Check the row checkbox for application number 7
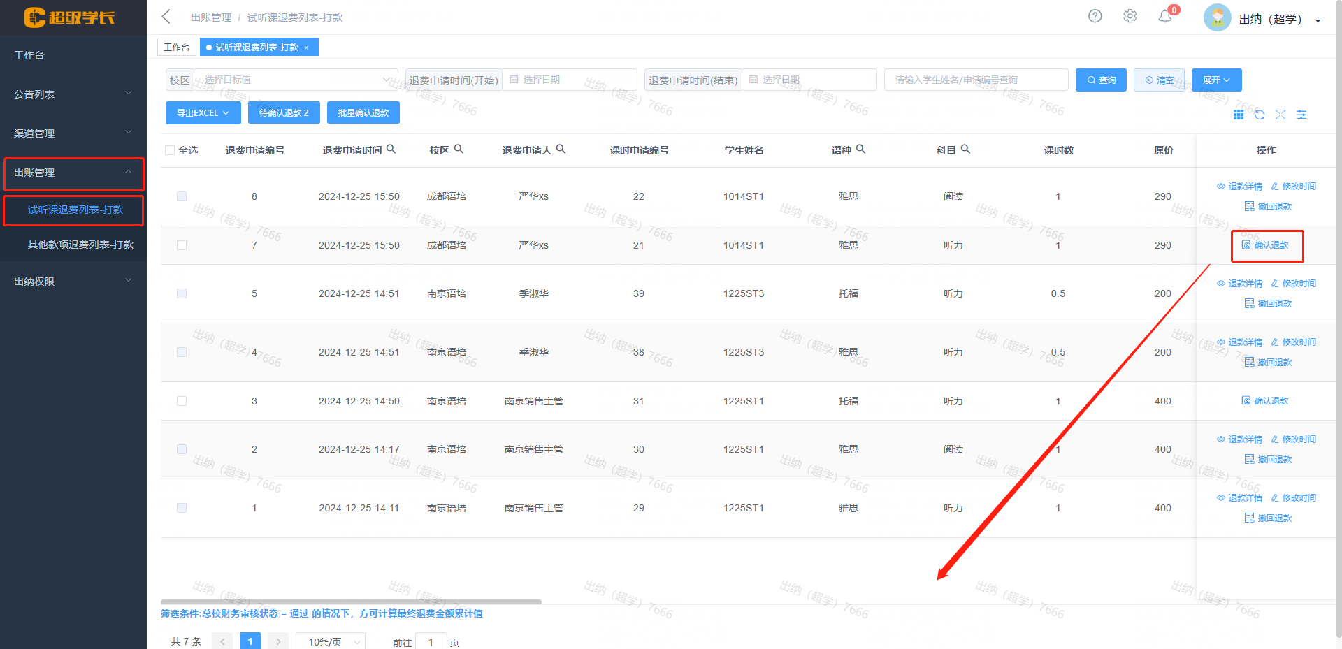Viewport: 1342px width, 649px height. click(x=182, y=245)
